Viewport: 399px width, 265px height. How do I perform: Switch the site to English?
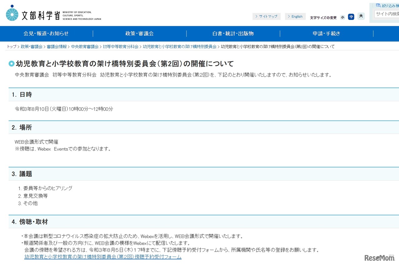pyautogui.click(x=295, y=16)
